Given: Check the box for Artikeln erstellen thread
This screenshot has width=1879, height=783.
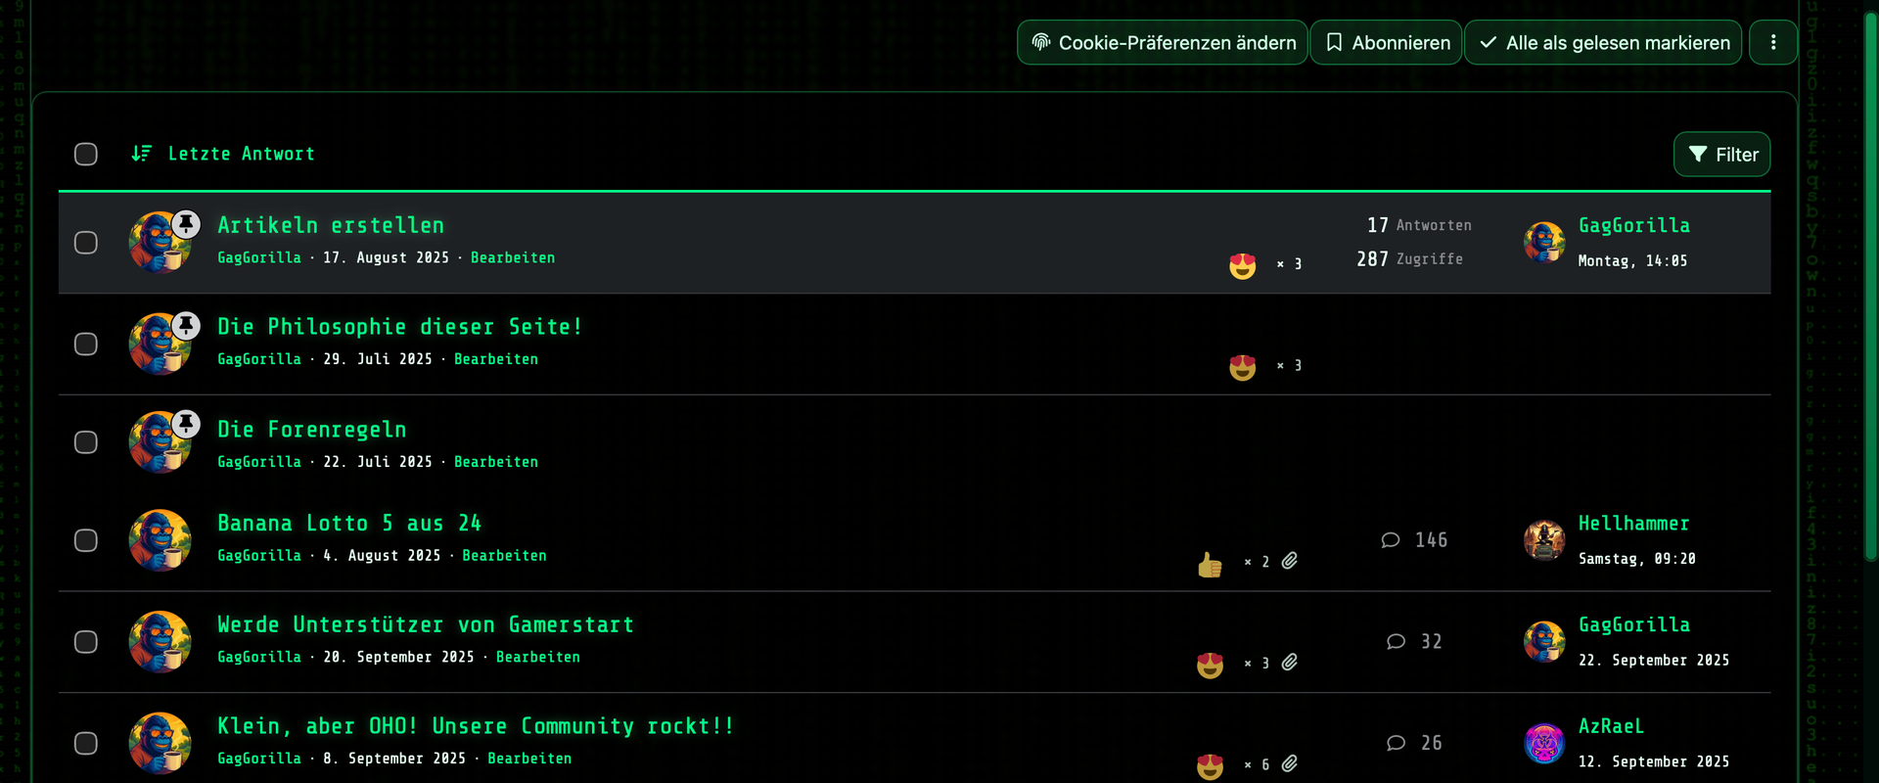Looking at the screenshot, I should click(86, 243).
